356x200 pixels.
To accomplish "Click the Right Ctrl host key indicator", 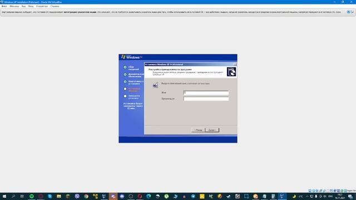I will pyautogui.click(x=351, y=191).
